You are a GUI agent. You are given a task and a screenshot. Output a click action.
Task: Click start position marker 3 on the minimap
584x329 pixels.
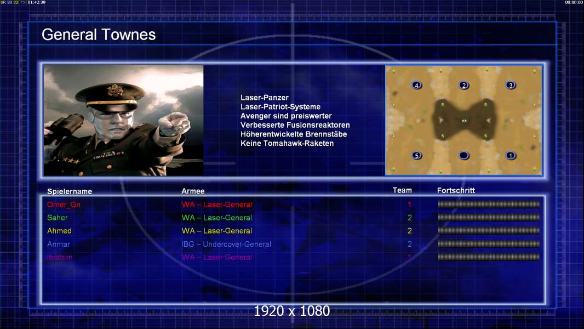coord(511,85)
